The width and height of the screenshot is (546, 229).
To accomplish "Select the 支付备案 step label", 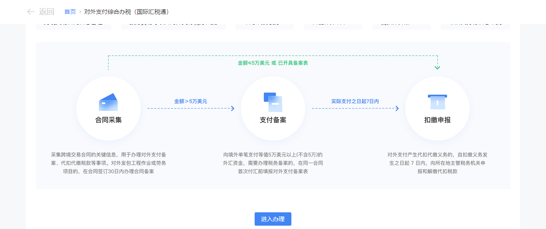I will (273, 120).
